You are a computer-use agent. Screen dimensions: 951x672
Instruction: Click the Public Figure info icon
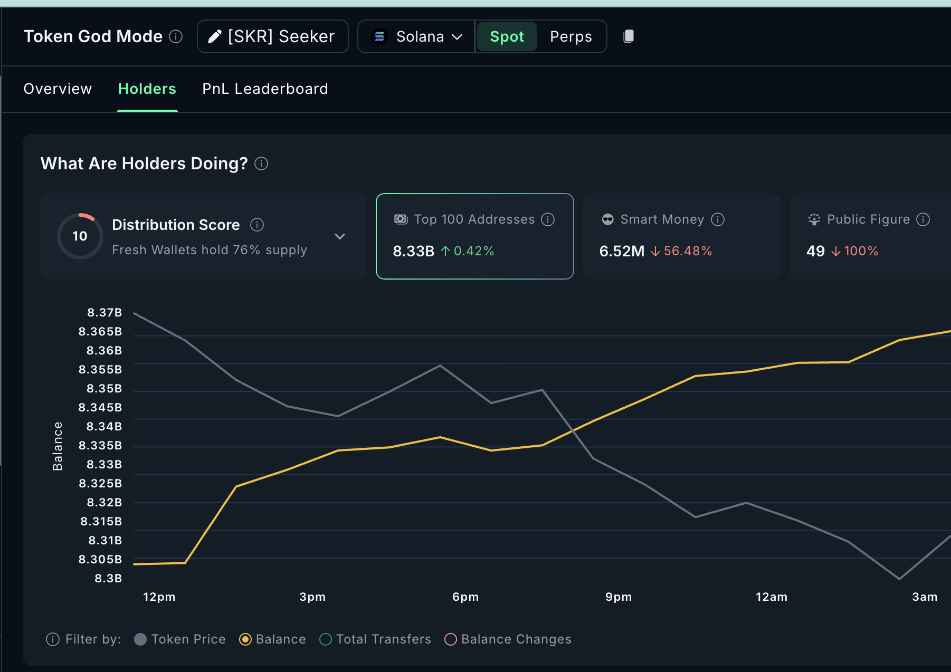pyautogui.click(x=923, y=219)
